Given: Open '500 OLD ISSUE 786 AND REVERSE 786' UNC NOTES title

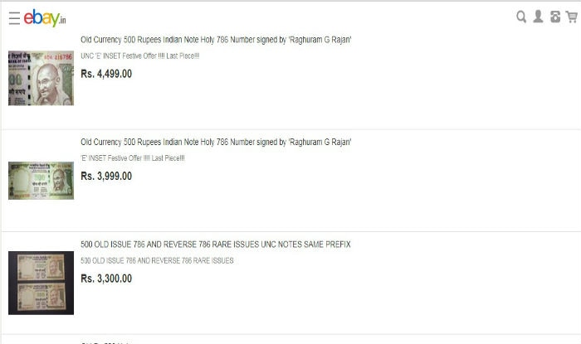Looking at the screenshot, I should (x=216, y=245).
